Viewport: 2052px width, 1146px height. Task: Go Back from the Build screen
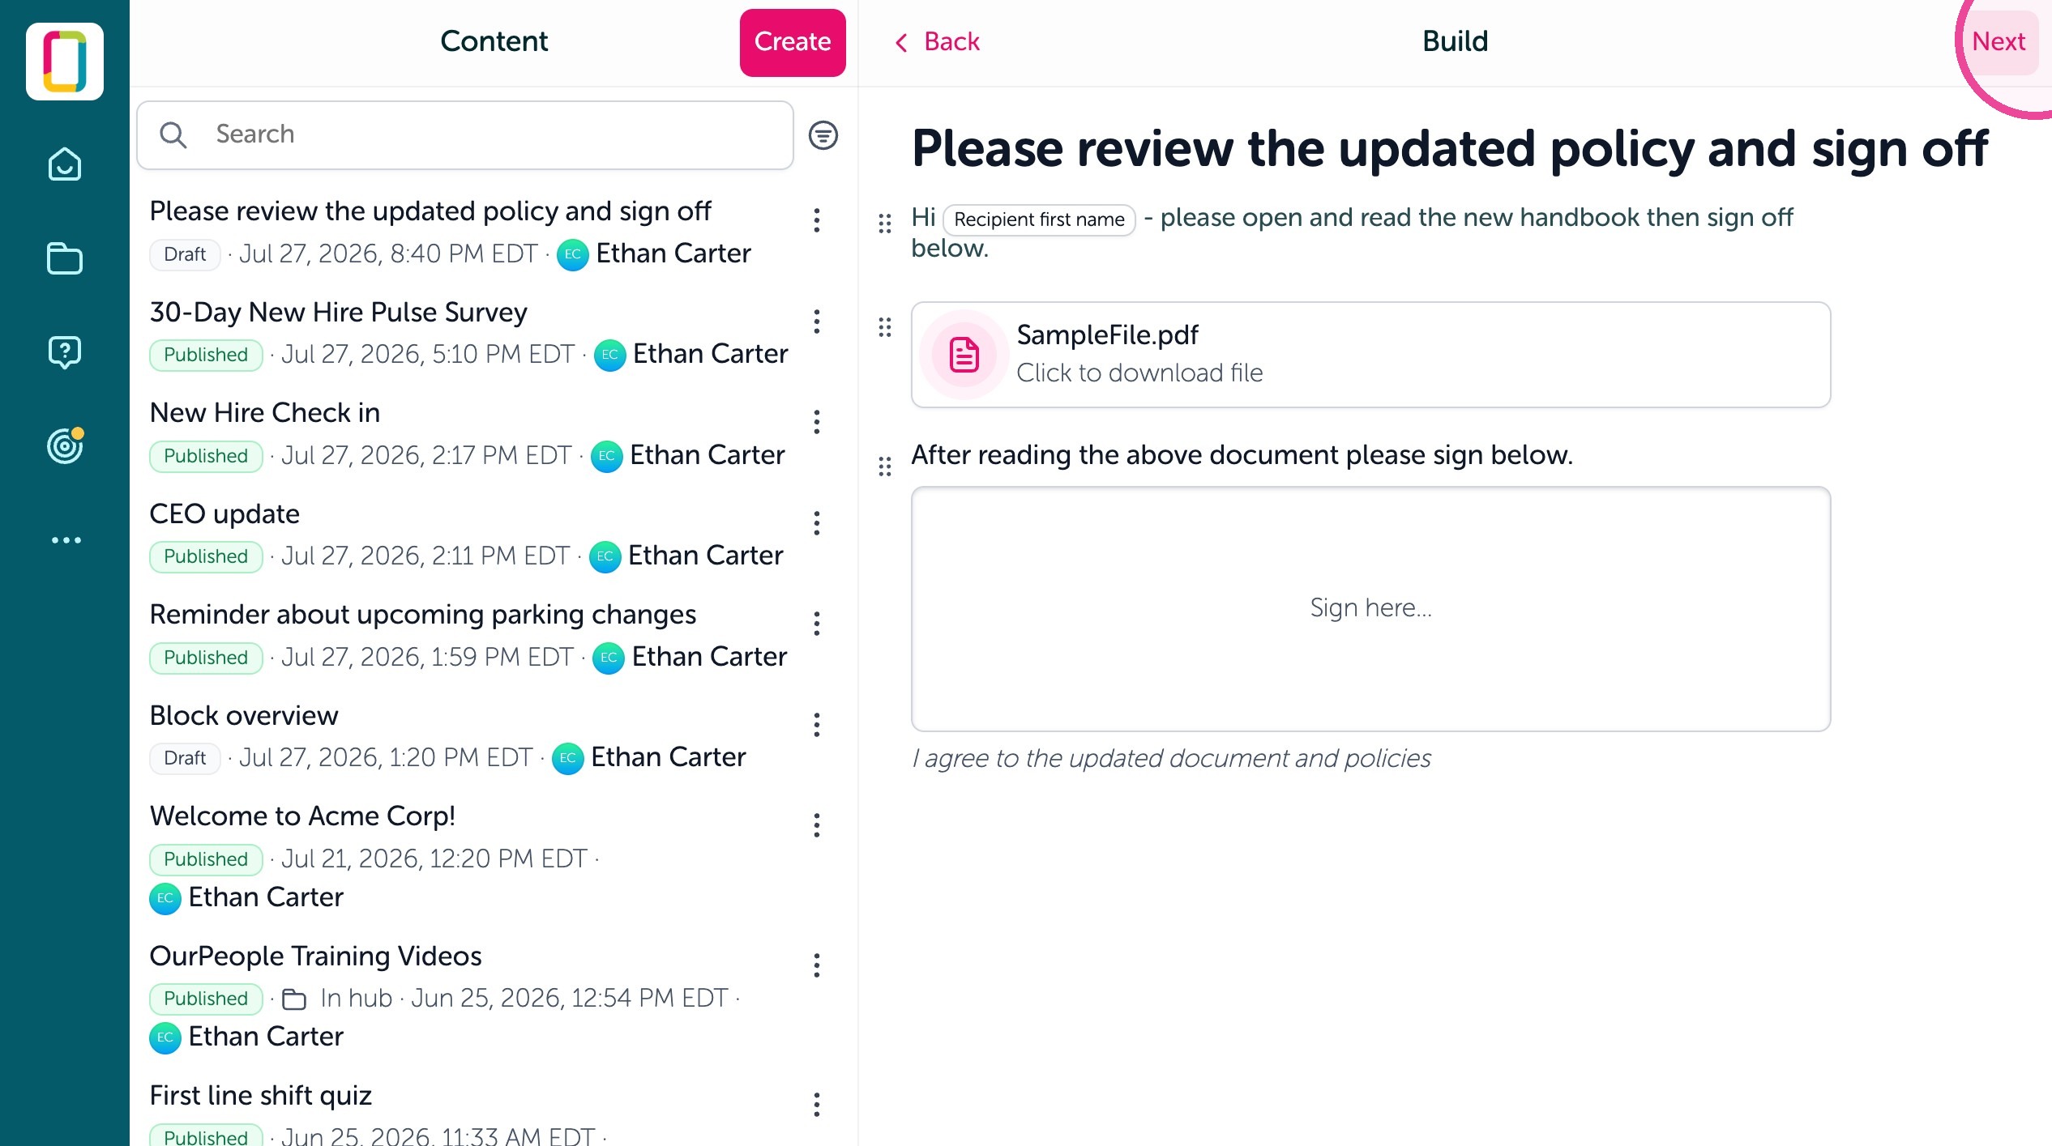(937, 42)
